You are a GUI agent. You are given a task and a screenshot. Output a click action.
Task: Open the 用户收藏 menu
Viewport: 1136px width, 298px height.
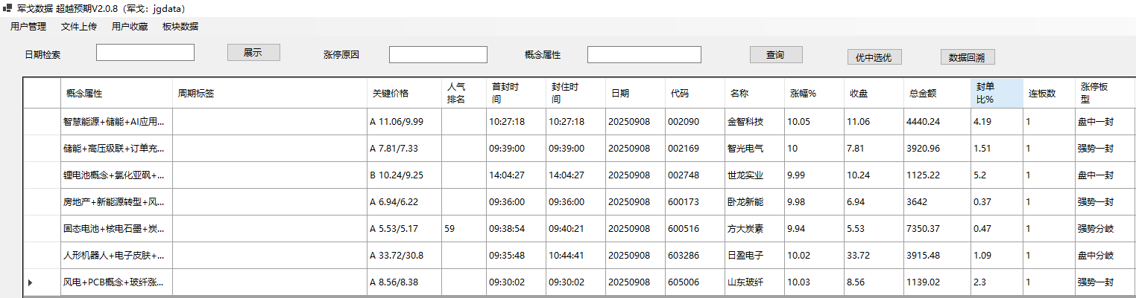pyautogui.click(x=130, y=27)
